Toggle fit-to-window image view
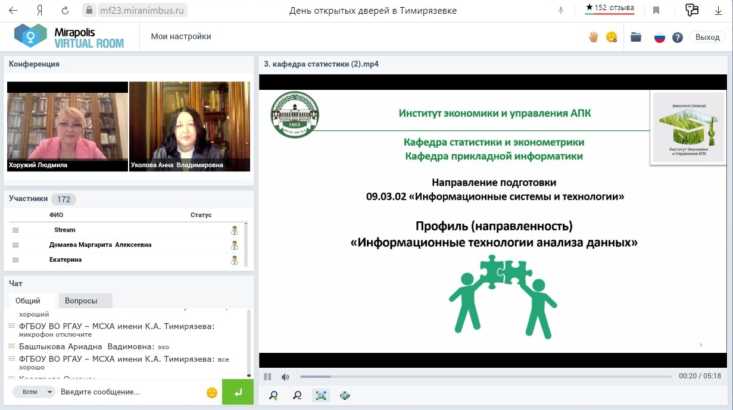Screen dimensions: 733x410 point(321,395)
